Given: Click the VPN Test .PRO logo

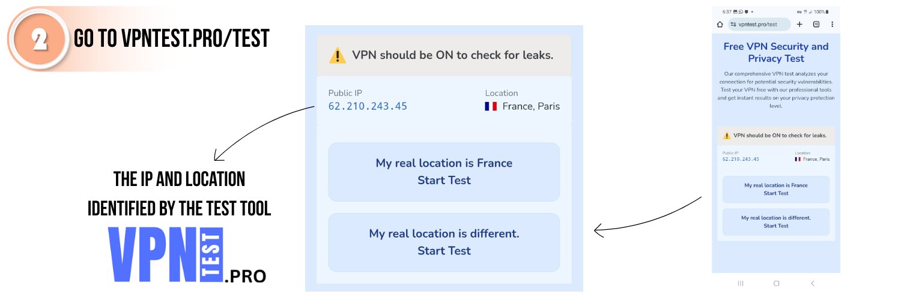Looking at the screenshot, I should click(187, 255).
